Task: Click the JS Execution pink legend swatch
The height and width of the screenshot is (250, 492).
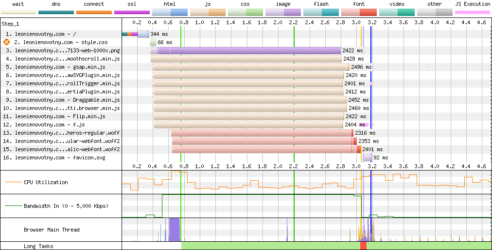Action: (x=473, y=12)
